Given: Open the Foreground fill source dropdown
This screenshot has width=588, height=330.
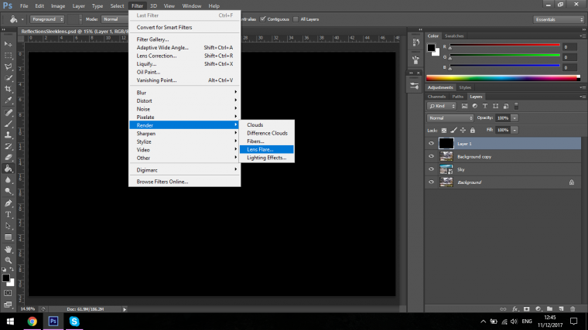Looking at the screenshot, I should [x=47, y=19].
